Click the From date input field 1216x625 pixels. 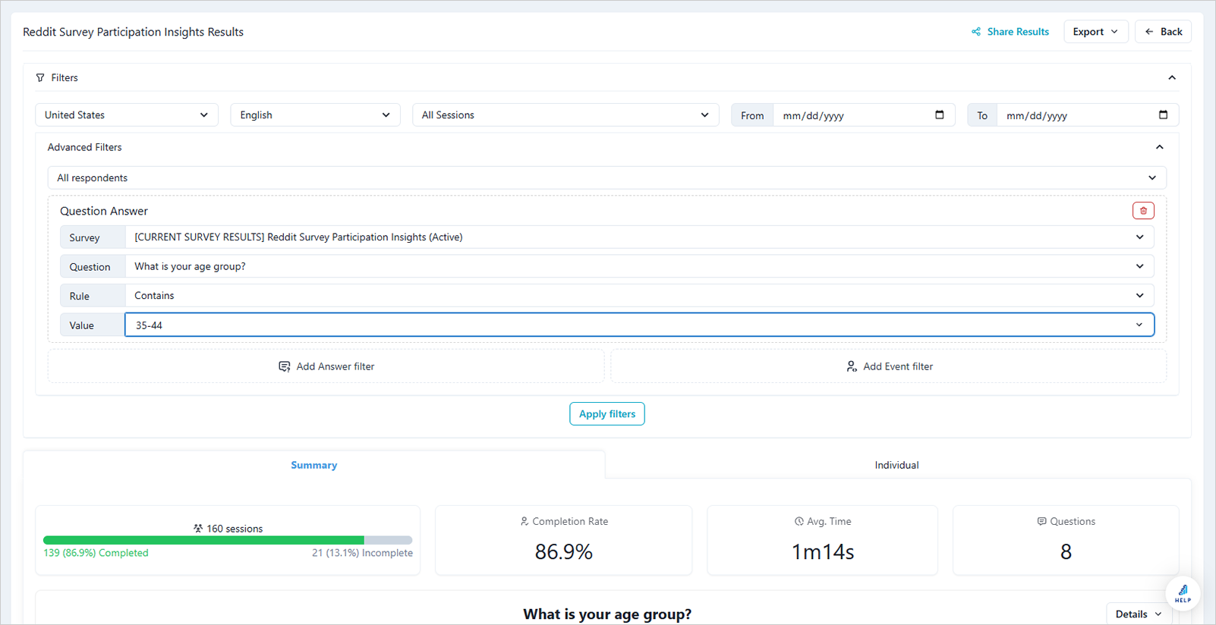tap(863, 115)
